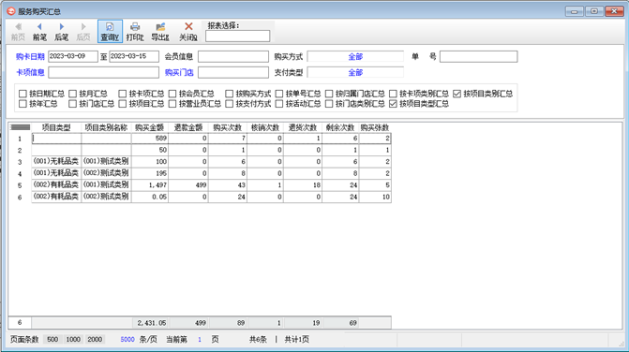This screenshot has height=352, width=629.
Task: Enable 按日期汇总 checkbox
Action: 22,94
